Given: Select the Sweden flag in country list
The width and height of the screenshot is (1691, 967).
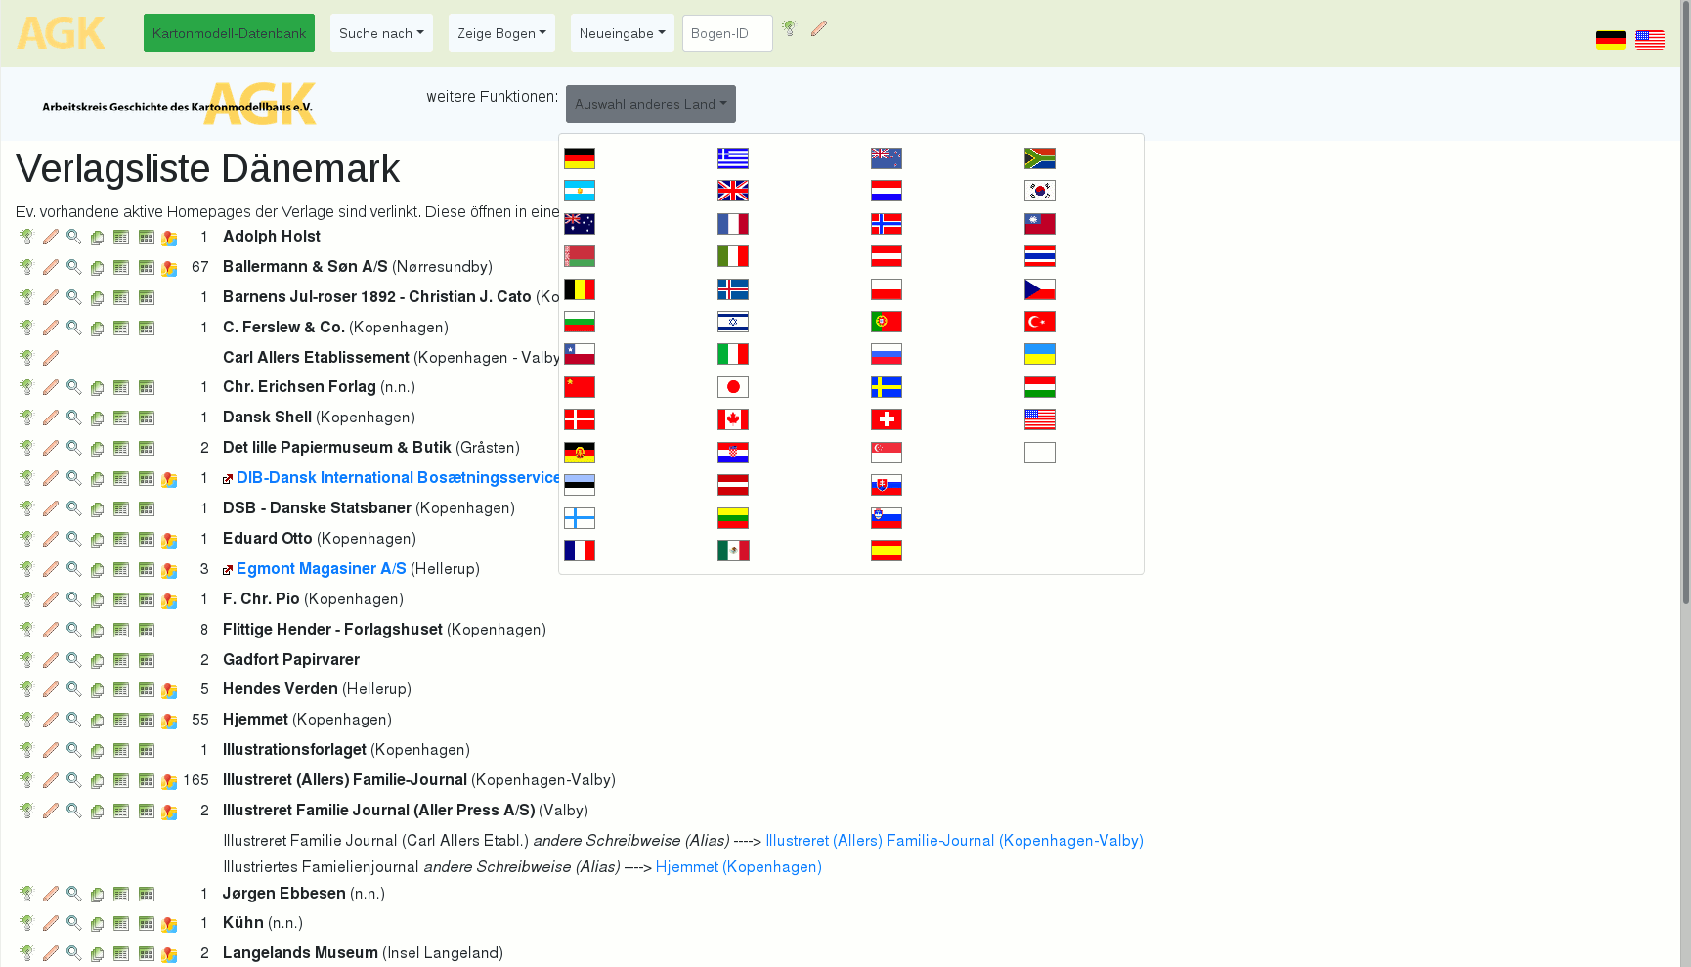Looking at the screenshot, I should pos(887,387).
